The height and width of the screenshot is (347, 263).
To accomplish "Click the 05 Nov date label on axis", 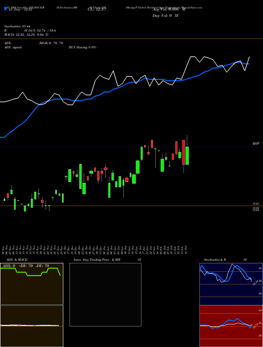I will (3, 249).
